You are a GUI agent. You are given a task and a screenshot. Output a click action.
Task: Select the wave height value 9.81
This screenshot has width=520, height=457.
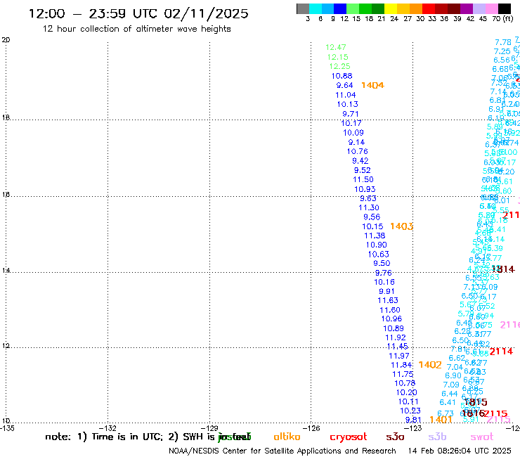tap(413, 420)
